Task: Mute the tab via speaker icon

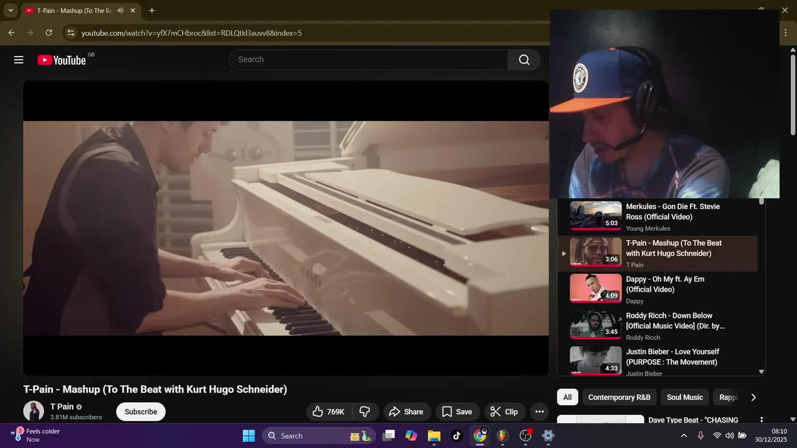Action: pos(120,11)
